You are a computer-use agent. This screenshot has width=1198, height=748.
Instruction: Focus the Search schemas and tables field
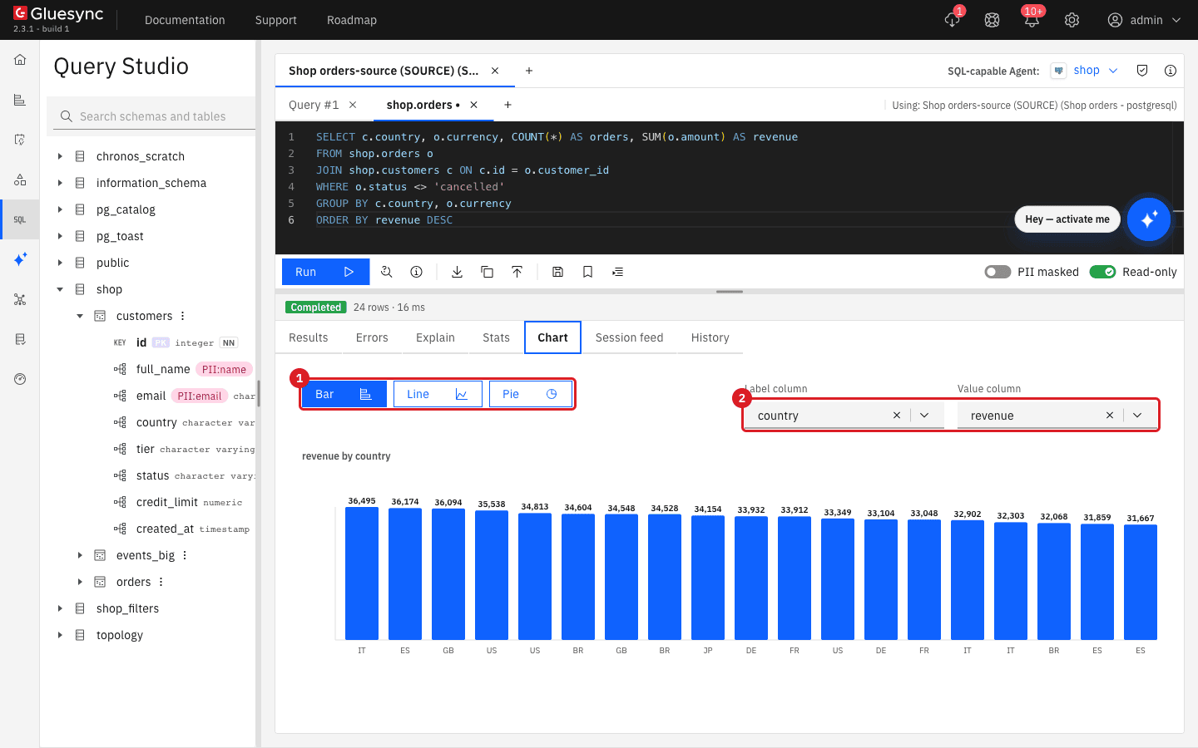(152, 116)
